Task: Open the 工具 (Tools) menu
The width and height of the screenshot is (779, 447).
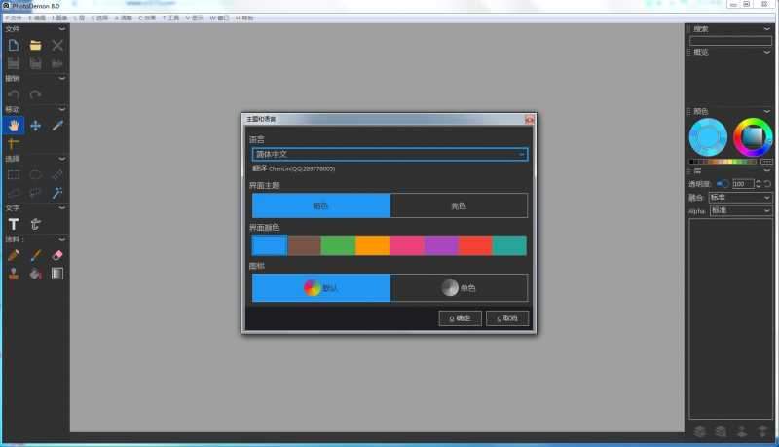Action: click(x=171, y=19)
